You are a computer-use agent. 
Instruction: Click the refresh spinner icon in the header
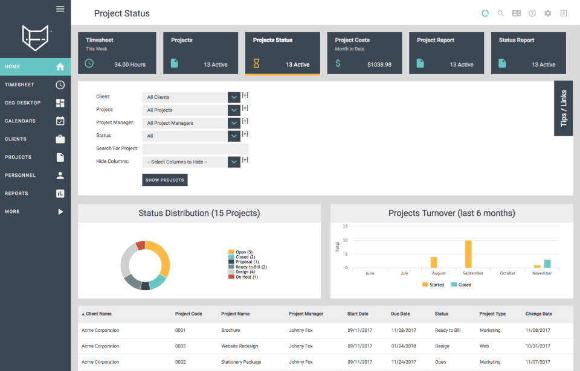(484, 13)
